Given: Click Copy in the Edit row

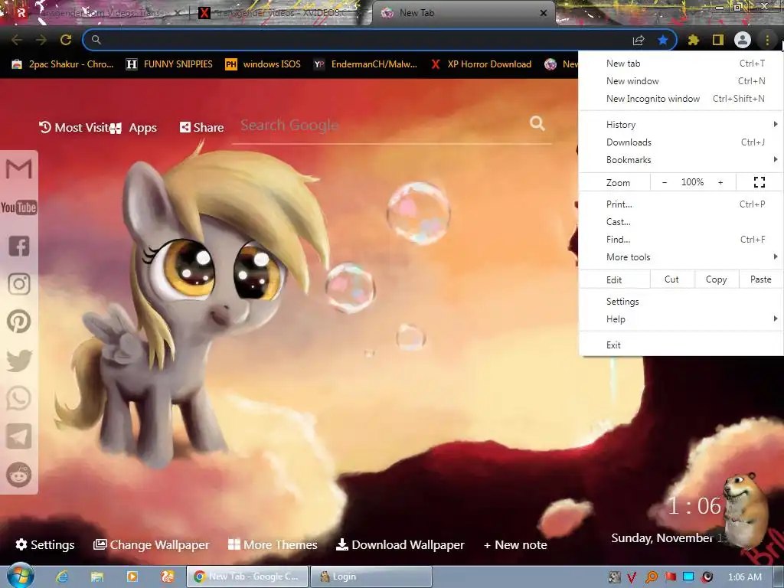Looking at the screenshot, I should point(716,279).
